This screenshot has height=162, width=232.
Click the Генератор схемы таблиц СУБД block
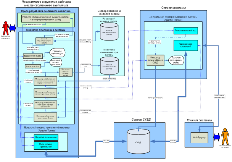pos(155,60)
